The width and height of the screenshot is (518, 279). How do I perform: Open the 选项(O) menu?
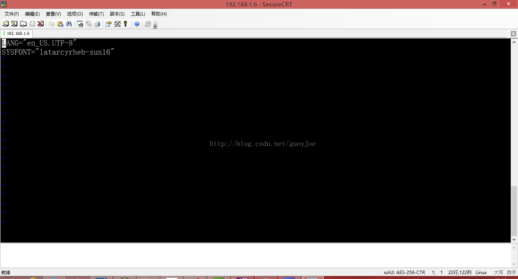(75, 14)
